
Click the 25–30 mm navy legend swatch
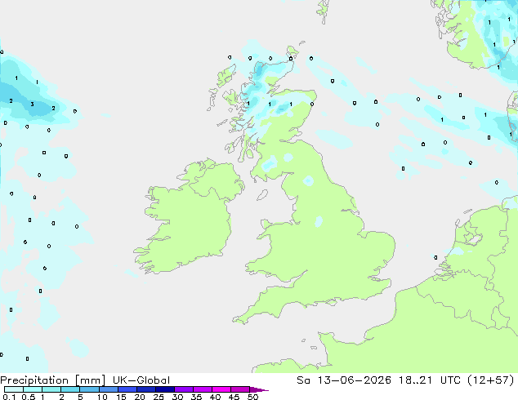pos(165,389)
